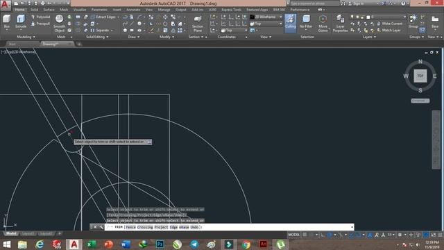Image resolution: width=444 pixels, height=250 pixels.
Task: Select the Extrude tool
Action: pyautogui.click(x=20, y=22)
